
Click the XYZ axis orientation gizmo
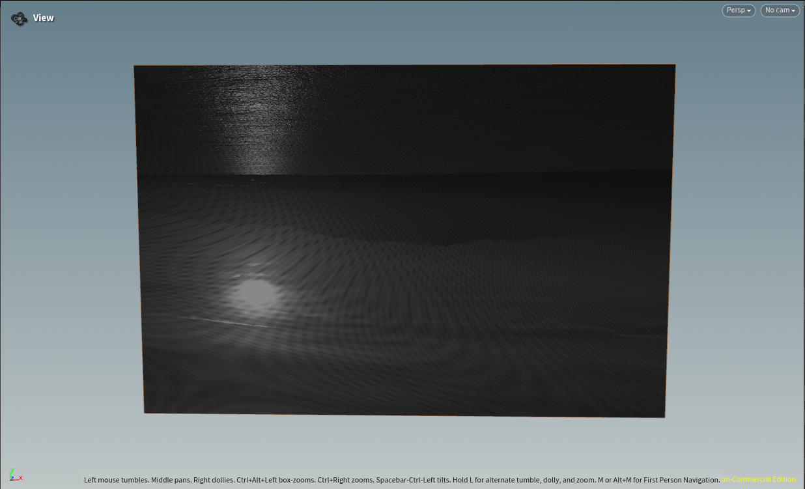(x=15, y=475)
